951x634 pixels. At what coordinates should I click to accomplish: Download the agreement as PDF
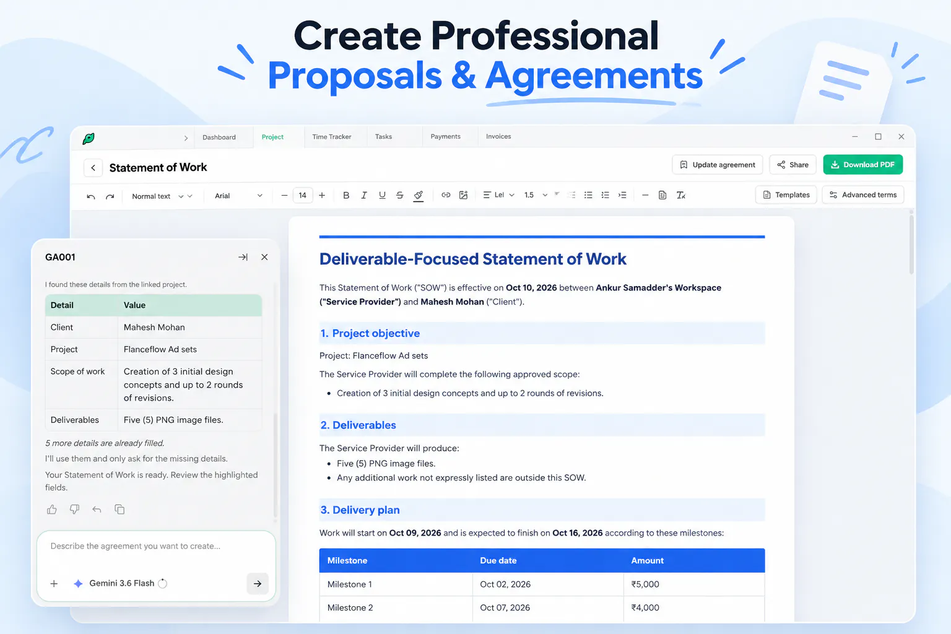[863, 165]
